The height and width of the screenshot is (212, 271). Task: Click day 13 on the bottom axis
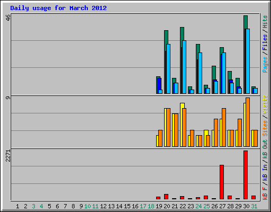coord(111,206)
